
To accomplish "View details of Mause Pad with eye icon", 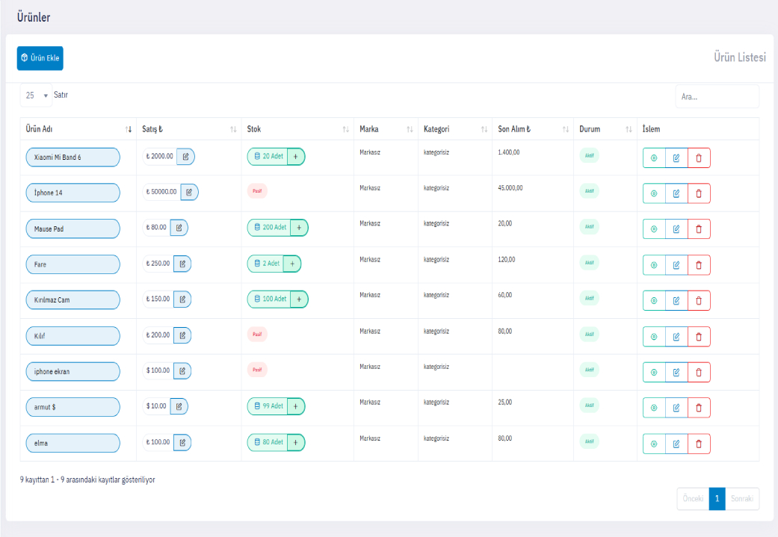I will click(654, 229).
